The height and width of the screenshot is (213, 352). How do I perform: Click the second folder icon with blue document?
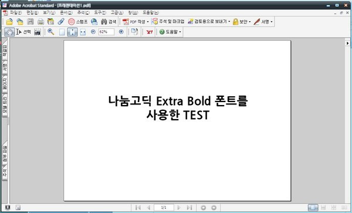(20, 22)
